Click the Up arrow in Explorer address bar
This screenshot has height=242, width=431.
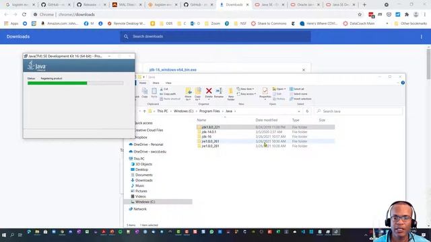(x=144, y=111)
